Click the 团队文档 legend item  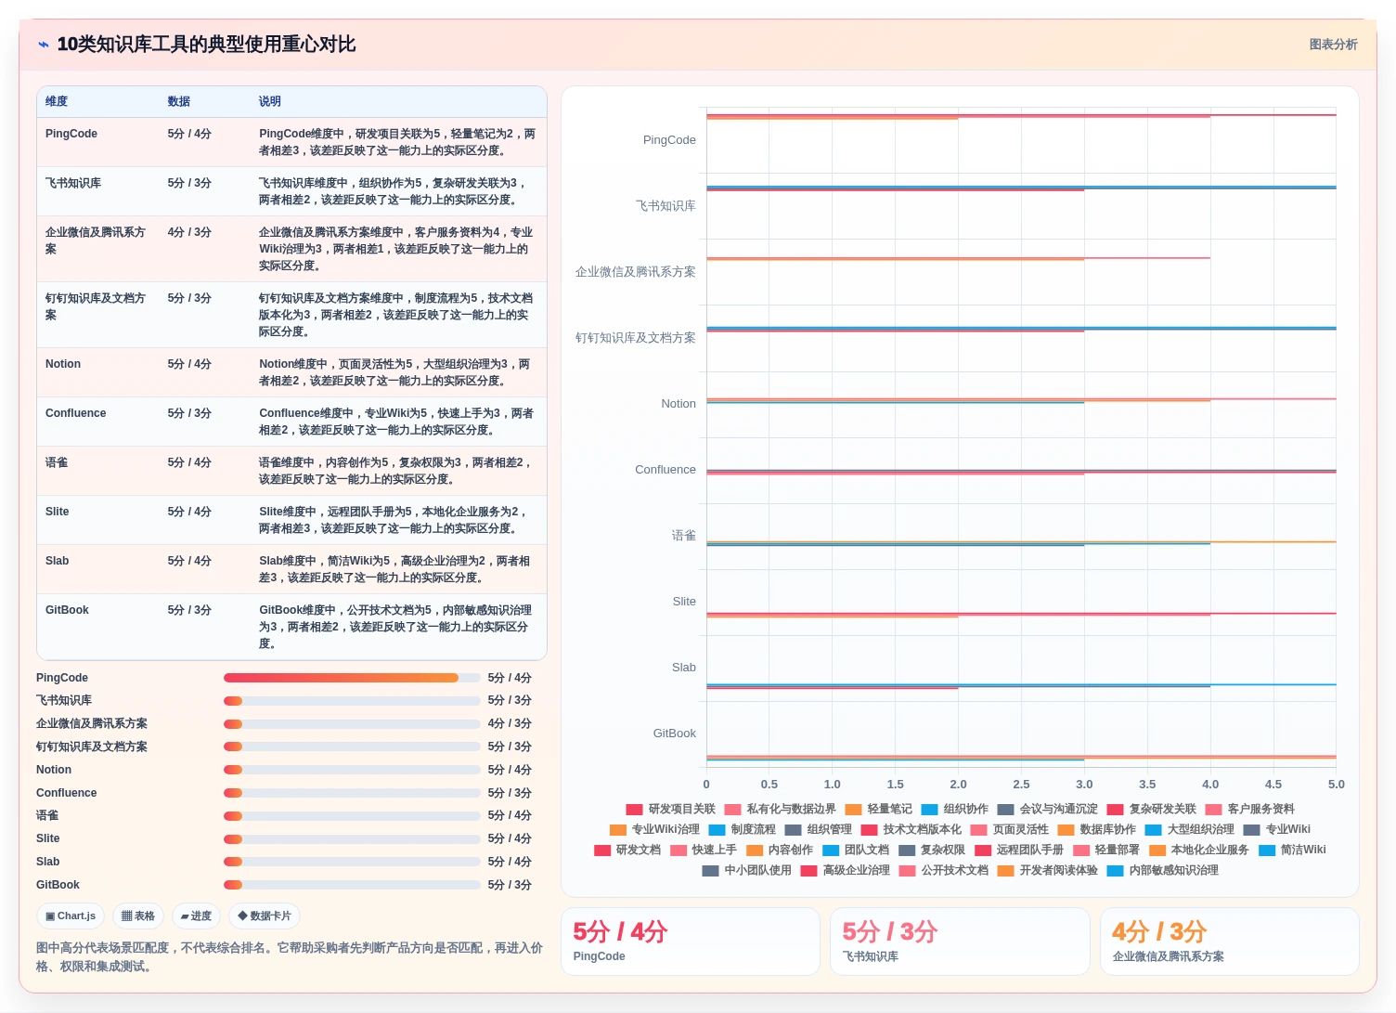tap(855, 850)
